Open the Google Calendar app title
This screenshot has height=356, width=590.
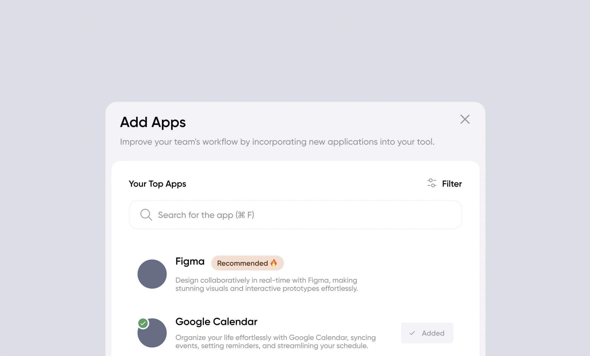click(x=216, y=321)
